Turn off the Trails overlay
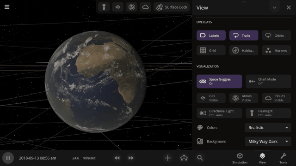 tap(244, 36)
